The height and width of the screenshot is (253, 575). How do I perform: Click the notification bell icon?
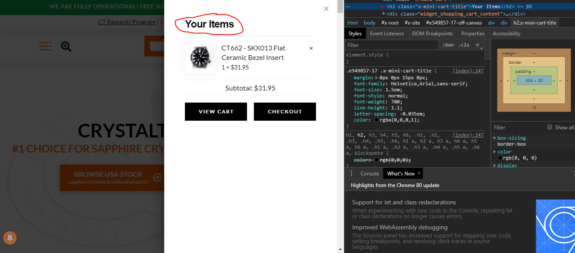tap(10, 237)
